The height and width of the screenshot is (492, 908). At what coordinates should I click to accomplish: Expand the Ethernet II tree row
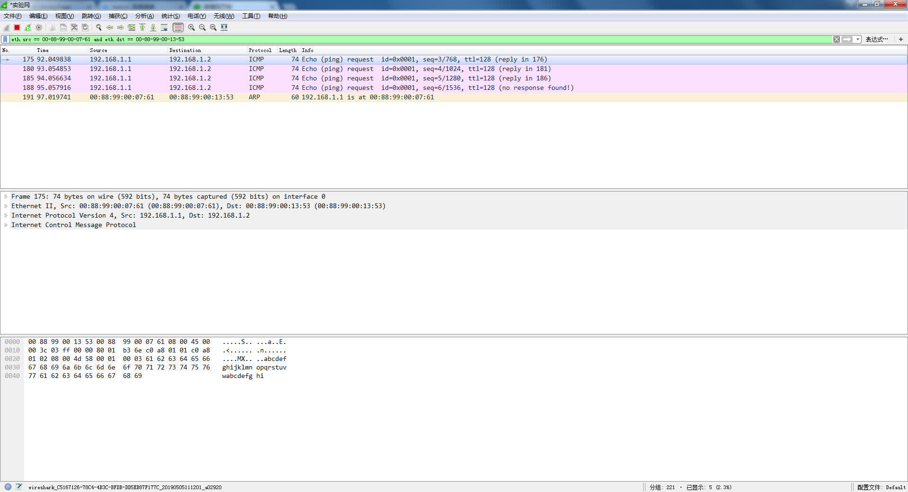[x=6, y=206]
